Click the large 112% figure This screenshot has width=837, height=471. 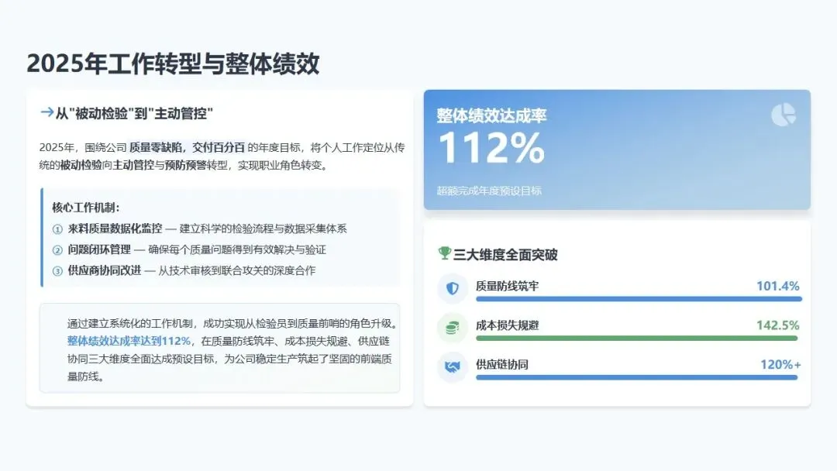[491, 148]
